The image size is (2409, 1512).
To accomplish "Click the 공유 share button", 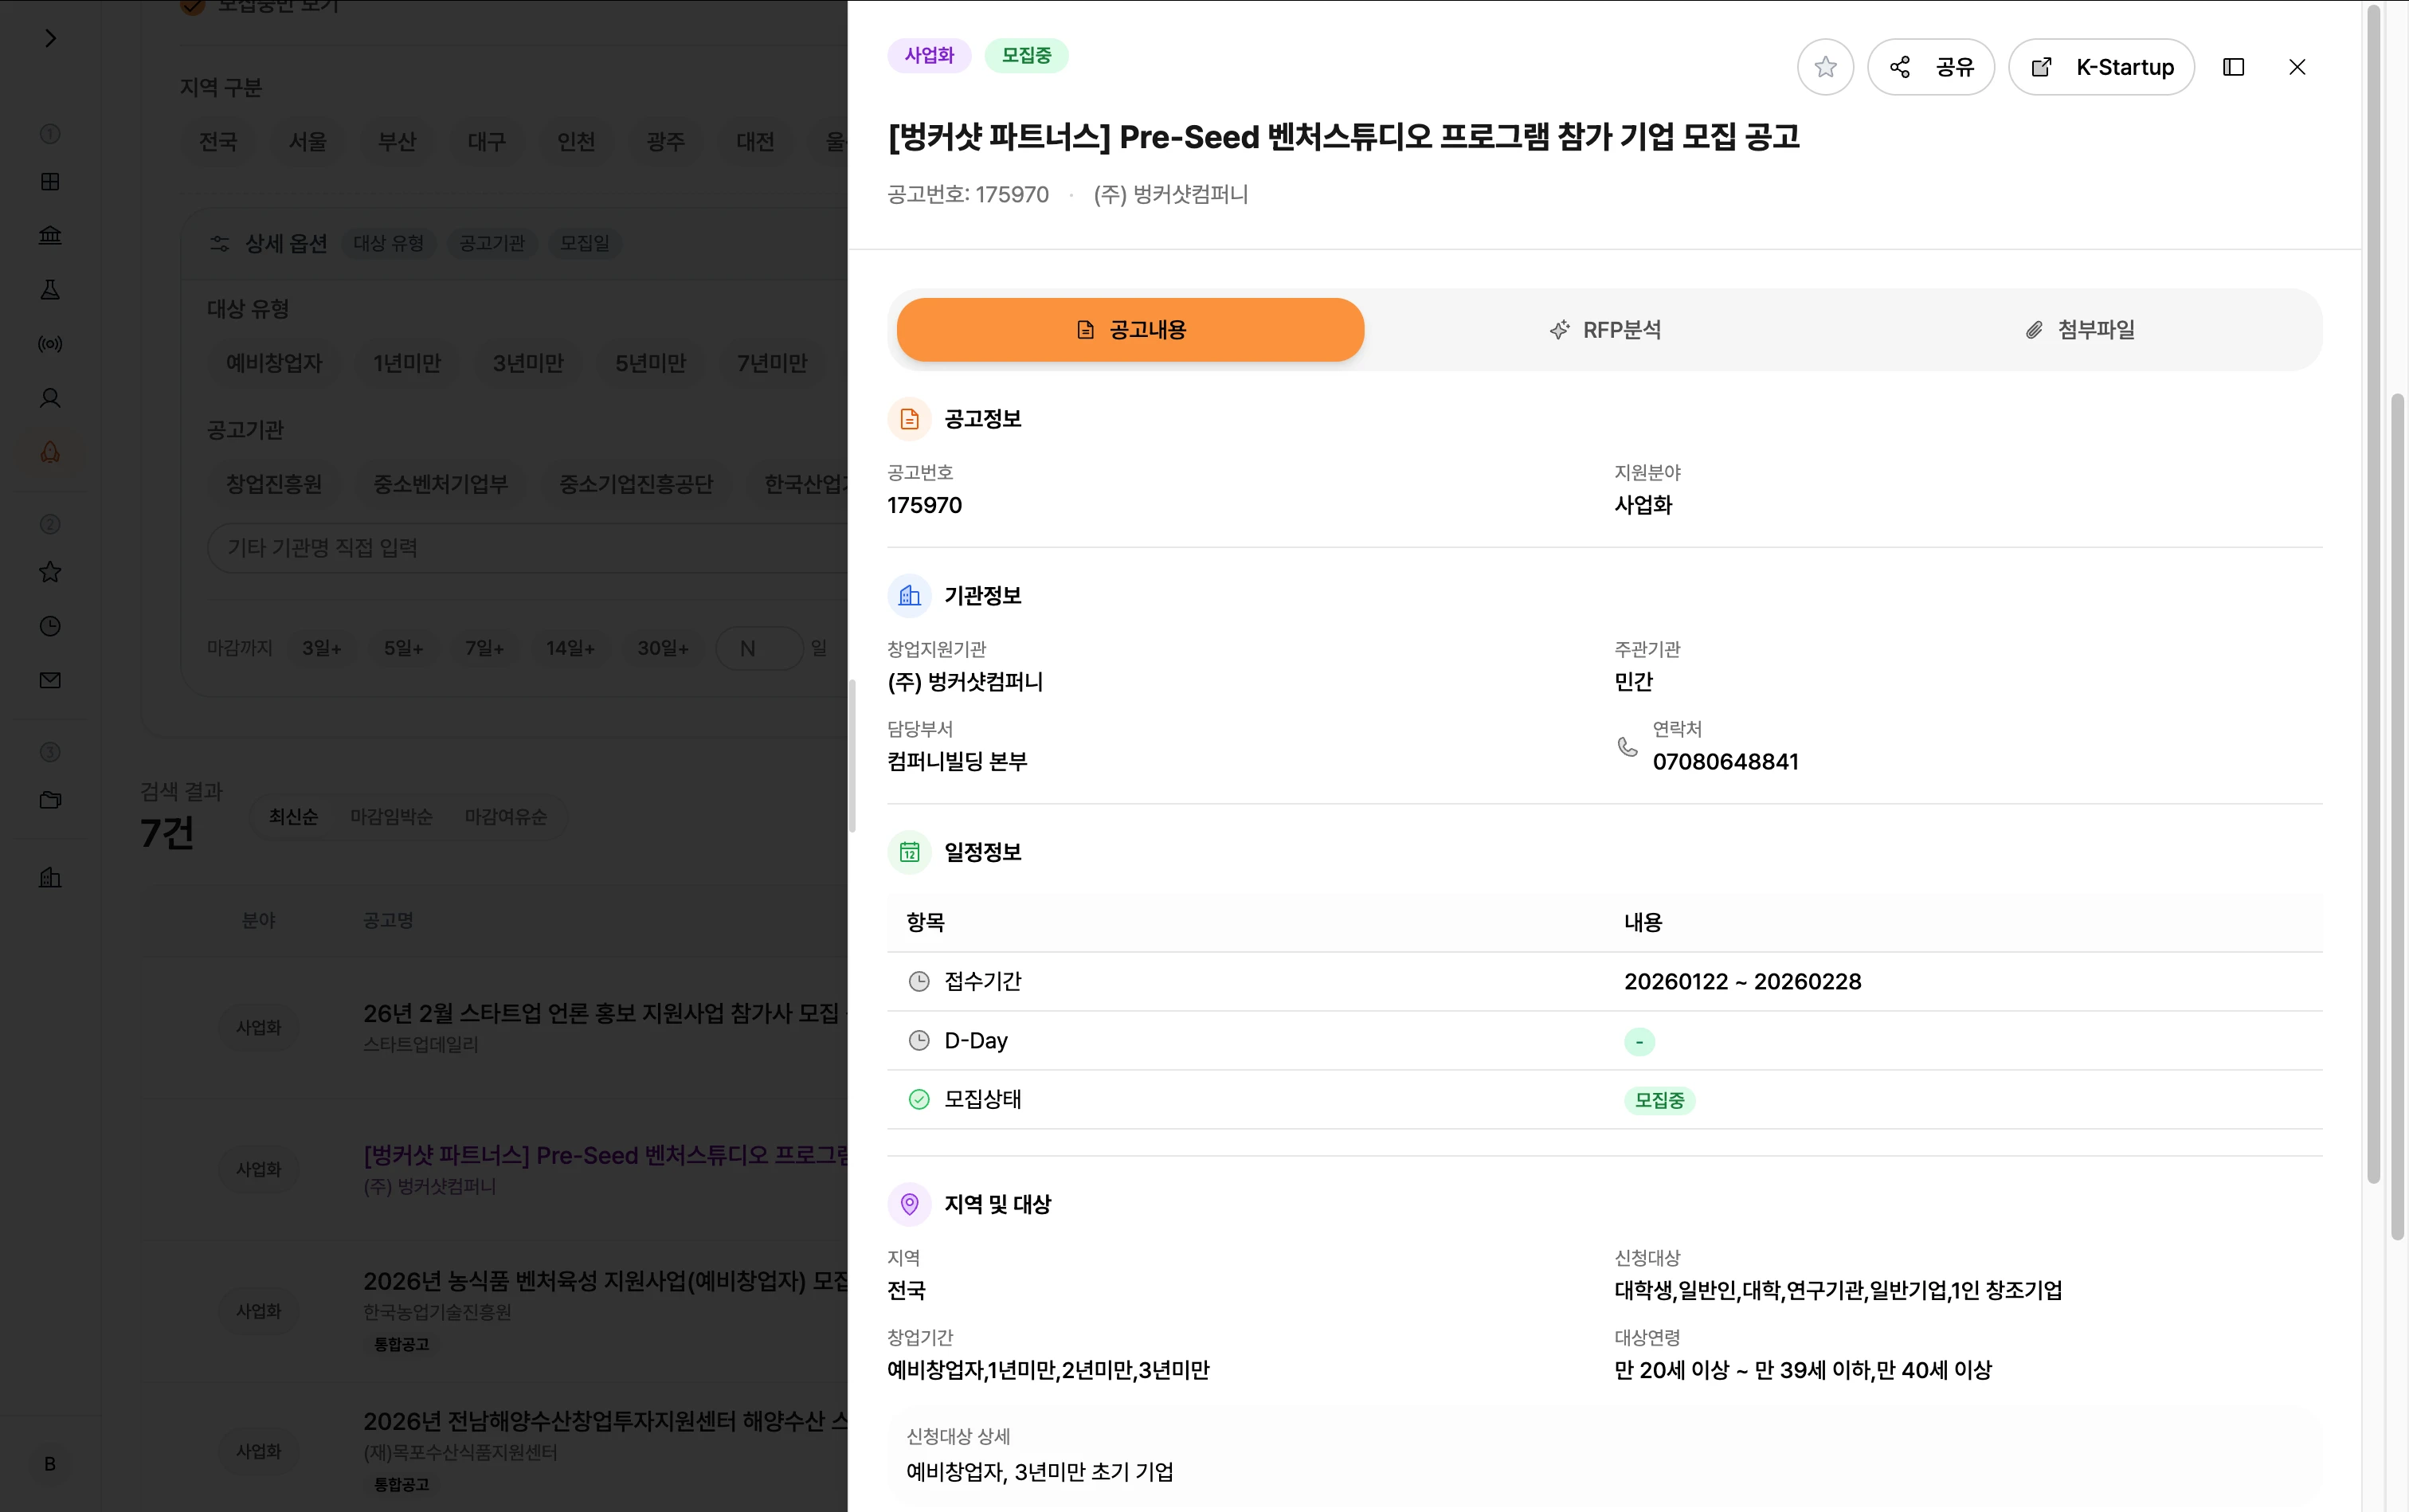I will point(1930,67).
